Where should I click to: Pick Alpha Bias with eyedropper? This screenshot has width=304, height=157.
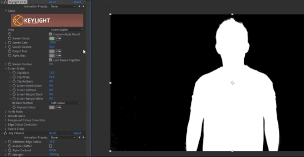[x=58, y=56]
